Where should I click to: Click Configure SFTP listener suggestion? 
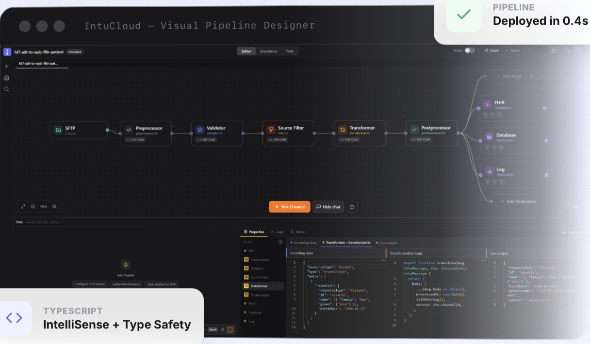[90, 284]
